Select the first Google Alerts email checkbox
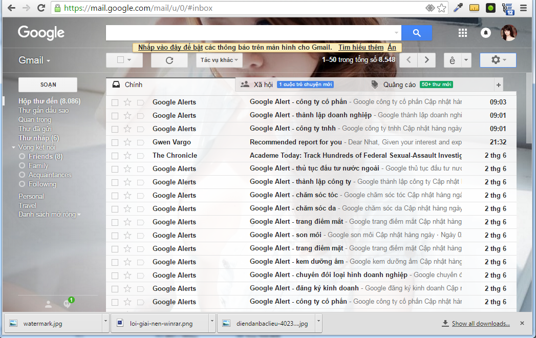This screenshot has width=536, height=338. pyautogui.click(x=115, y=102)
